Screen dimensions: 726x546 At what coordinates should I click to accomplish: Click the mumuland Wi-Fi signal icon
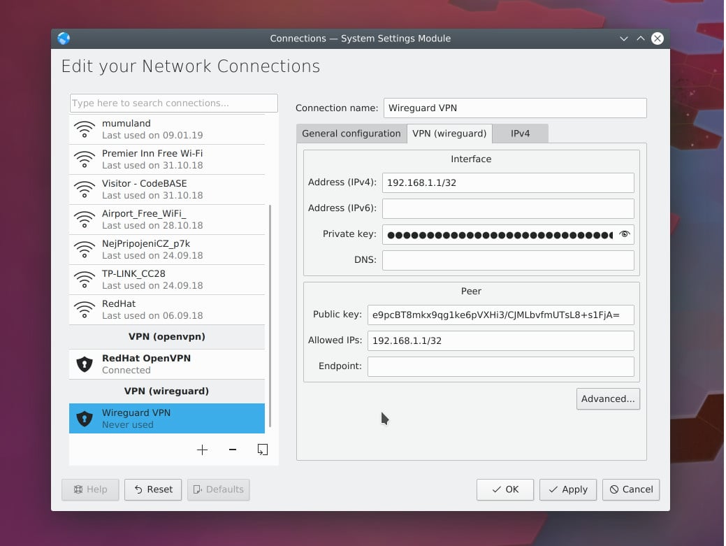click(85, 128)
